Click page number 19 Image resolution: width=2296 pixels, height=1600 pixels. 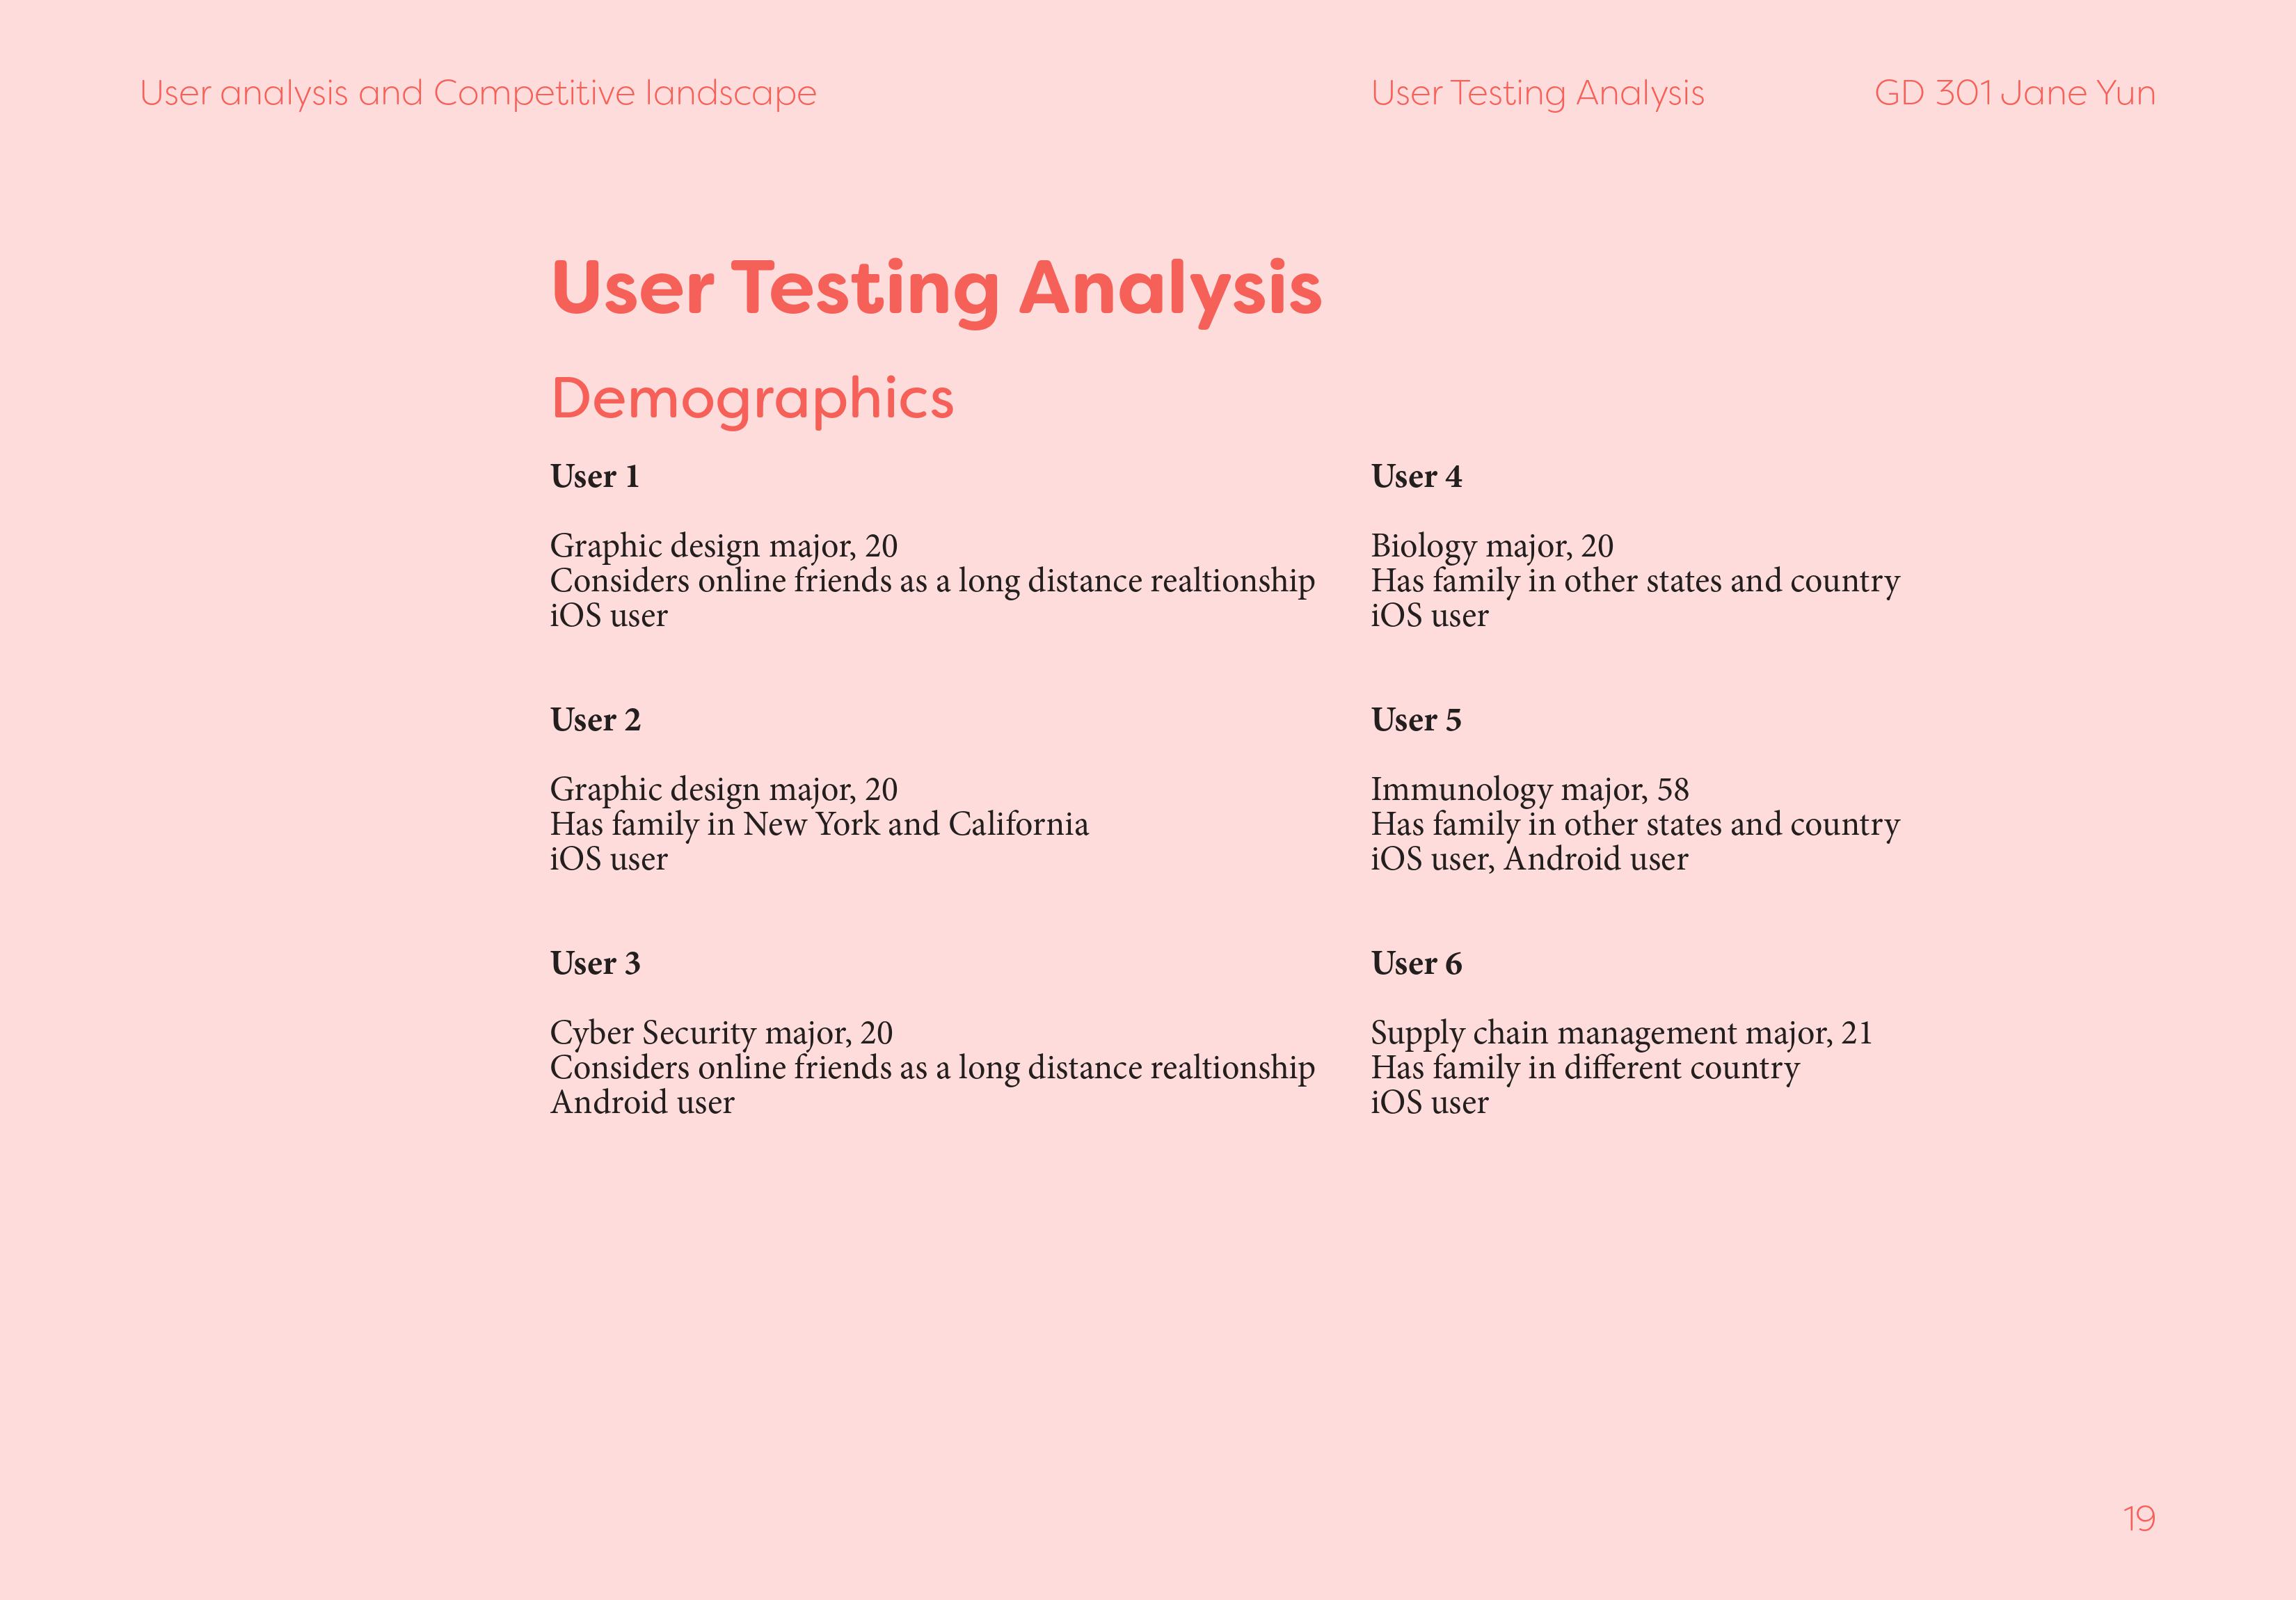click(2139, 1519)
